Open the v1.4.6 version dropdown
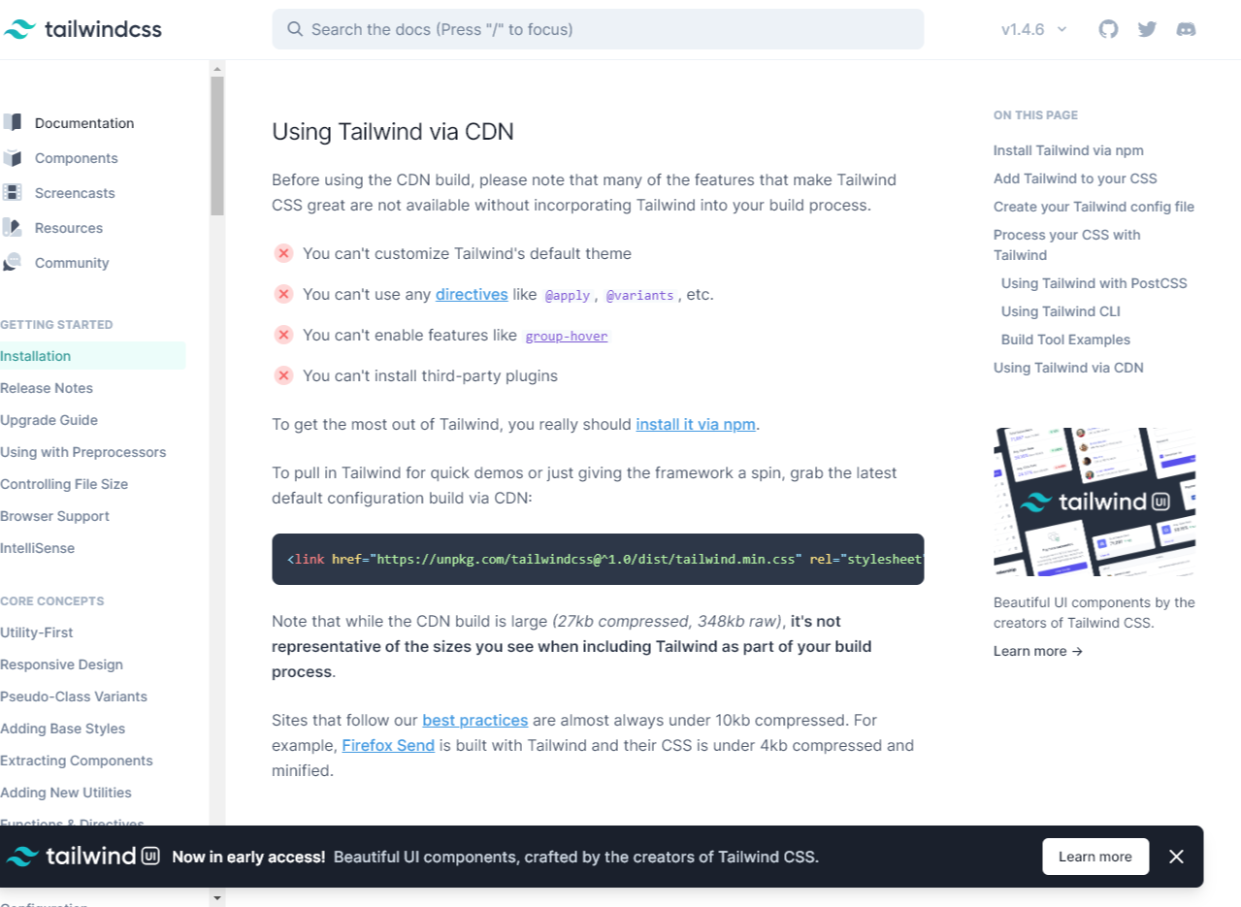 coord(1034,29)
